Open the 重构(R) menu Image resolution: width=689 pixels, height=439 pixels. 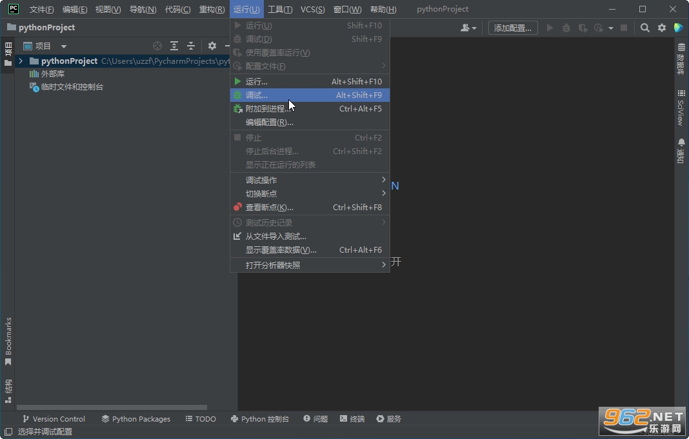tap(212, 9)
